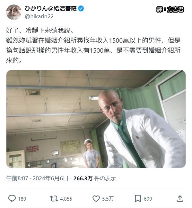
Task: Click the 午前8:07 · 2024年6月6日 timestamp
Action: pyautogui.click(x=37, y=178)
